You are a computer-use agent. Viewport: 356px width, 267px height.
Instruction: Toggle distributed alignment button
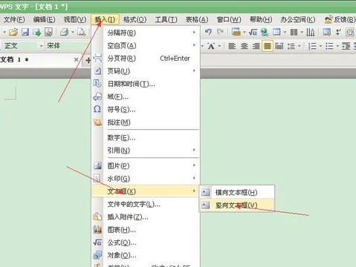coord(279,46)
